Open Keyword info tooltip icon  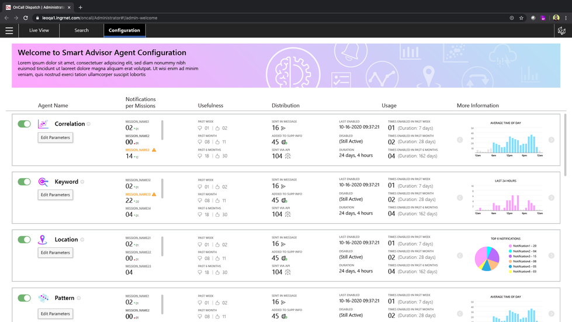click(x=82, y=182)
